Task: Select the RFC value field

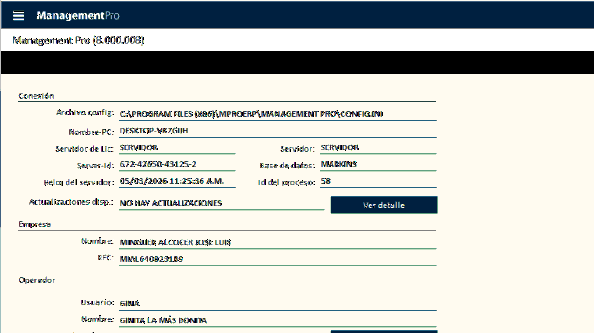Action: point(277,259)
